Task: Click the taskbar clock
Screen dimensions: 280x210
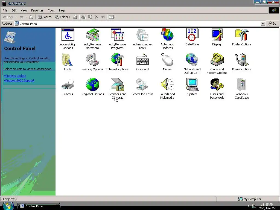Action: tap(267, 206)
